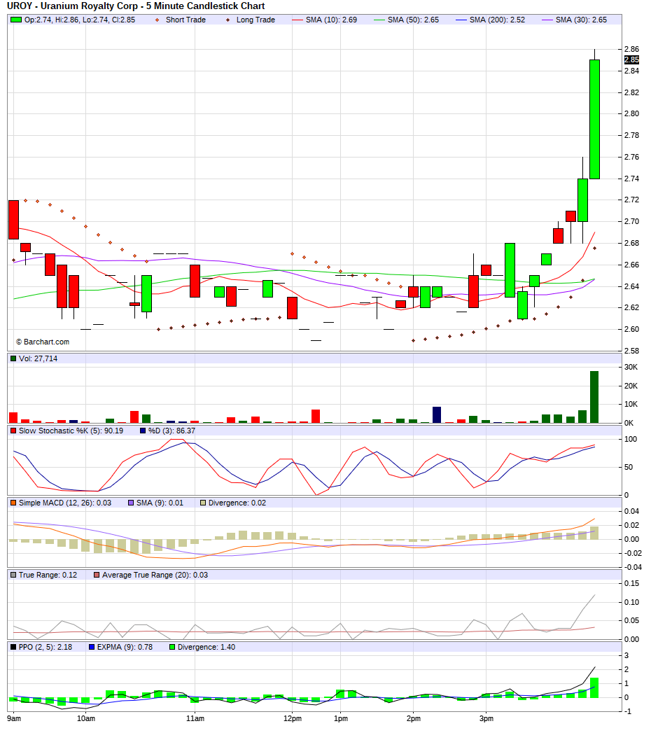The image size is (651, 740).
Task: Click the 3pm time axis label
Action: (486, 719)
